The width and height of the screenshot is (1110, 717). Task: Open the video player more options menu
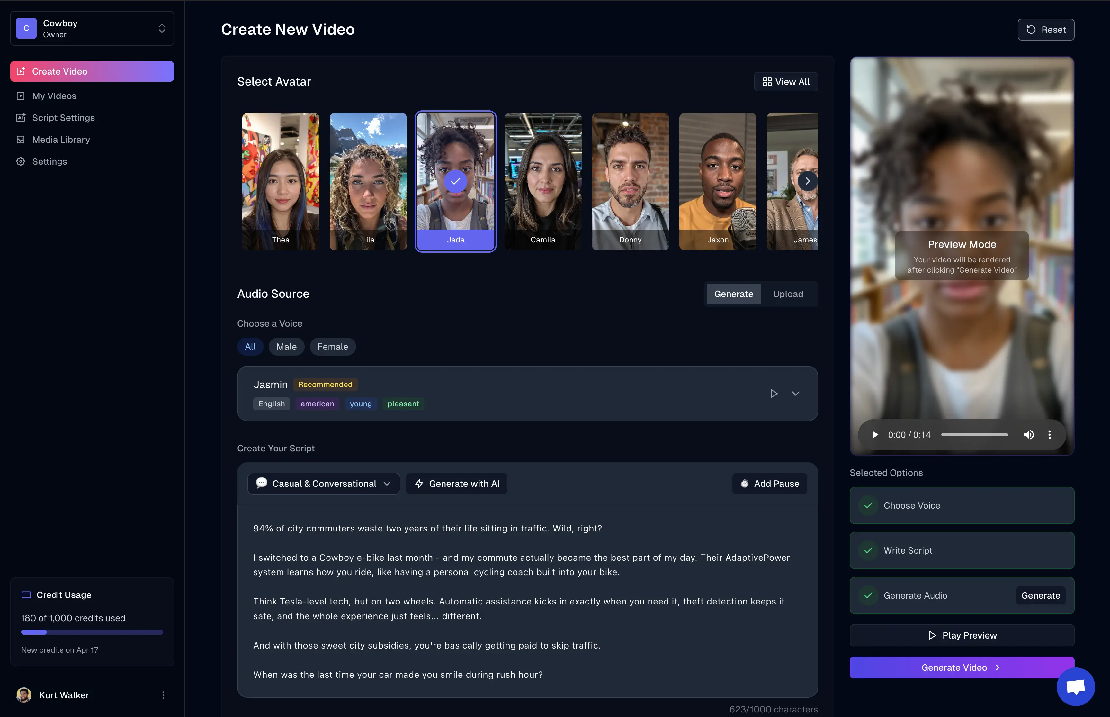1050,434
